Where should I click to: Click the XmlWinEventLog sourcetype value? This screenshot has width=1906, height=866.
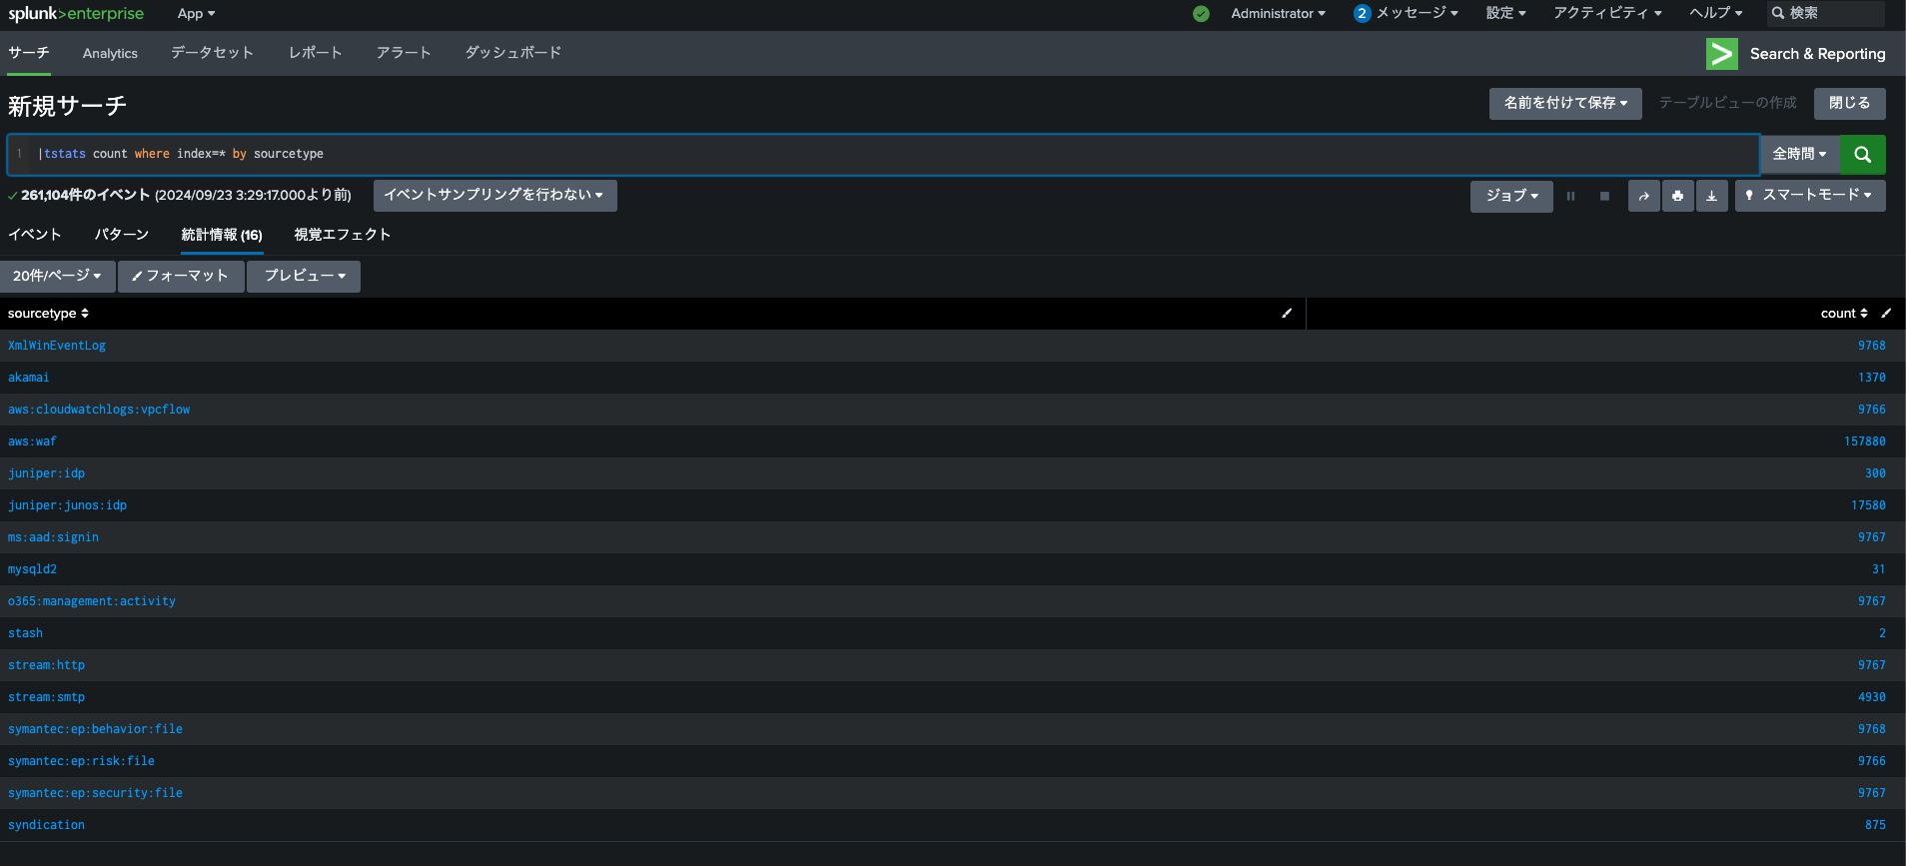57,346
